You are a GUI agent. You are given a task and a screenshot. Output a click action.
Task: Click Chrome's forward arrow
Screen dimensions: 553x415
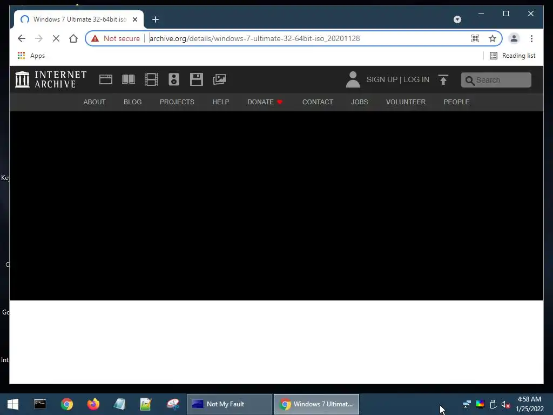[38, 38]
